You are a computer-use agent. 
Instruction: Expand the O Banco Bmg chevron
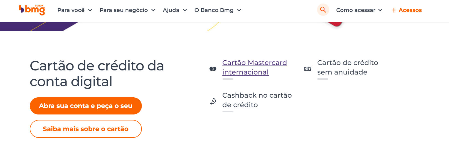coord(239,10)
